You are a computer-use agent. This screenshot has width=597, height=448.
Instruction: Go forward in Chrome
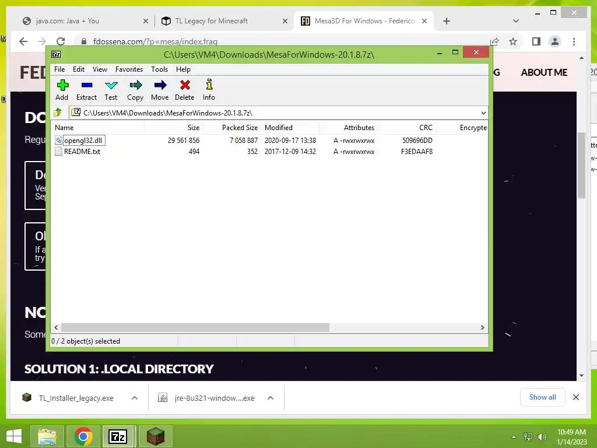[x=42, y=41]
